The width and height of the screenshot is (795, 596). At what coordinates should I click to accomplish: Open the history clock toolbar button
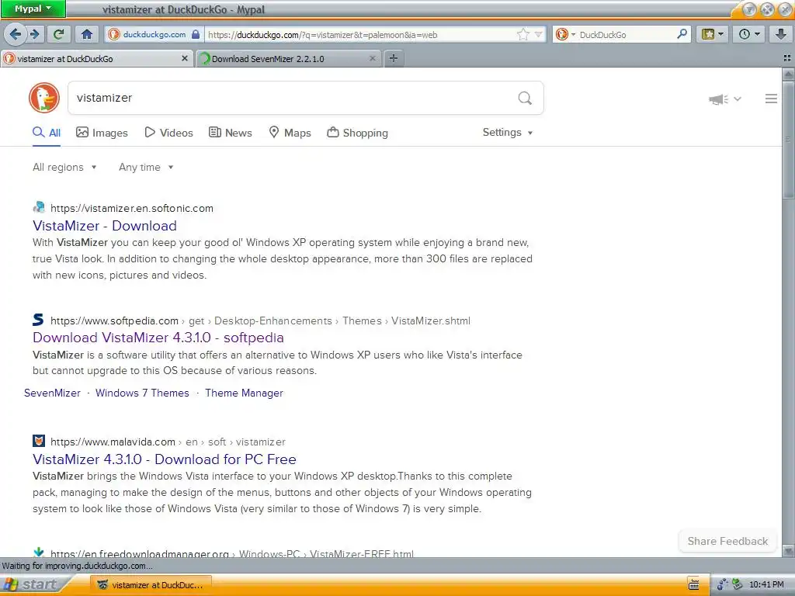(749, 34)
